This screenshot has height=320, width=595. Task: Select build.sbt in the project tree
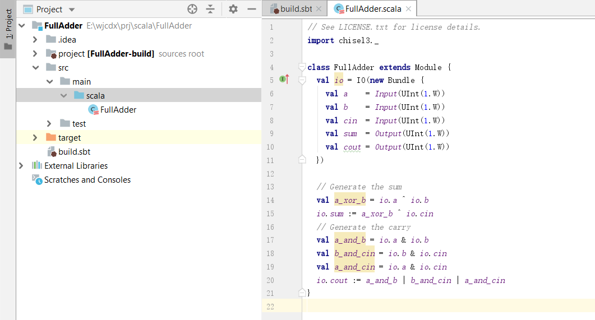coord(75,152)
